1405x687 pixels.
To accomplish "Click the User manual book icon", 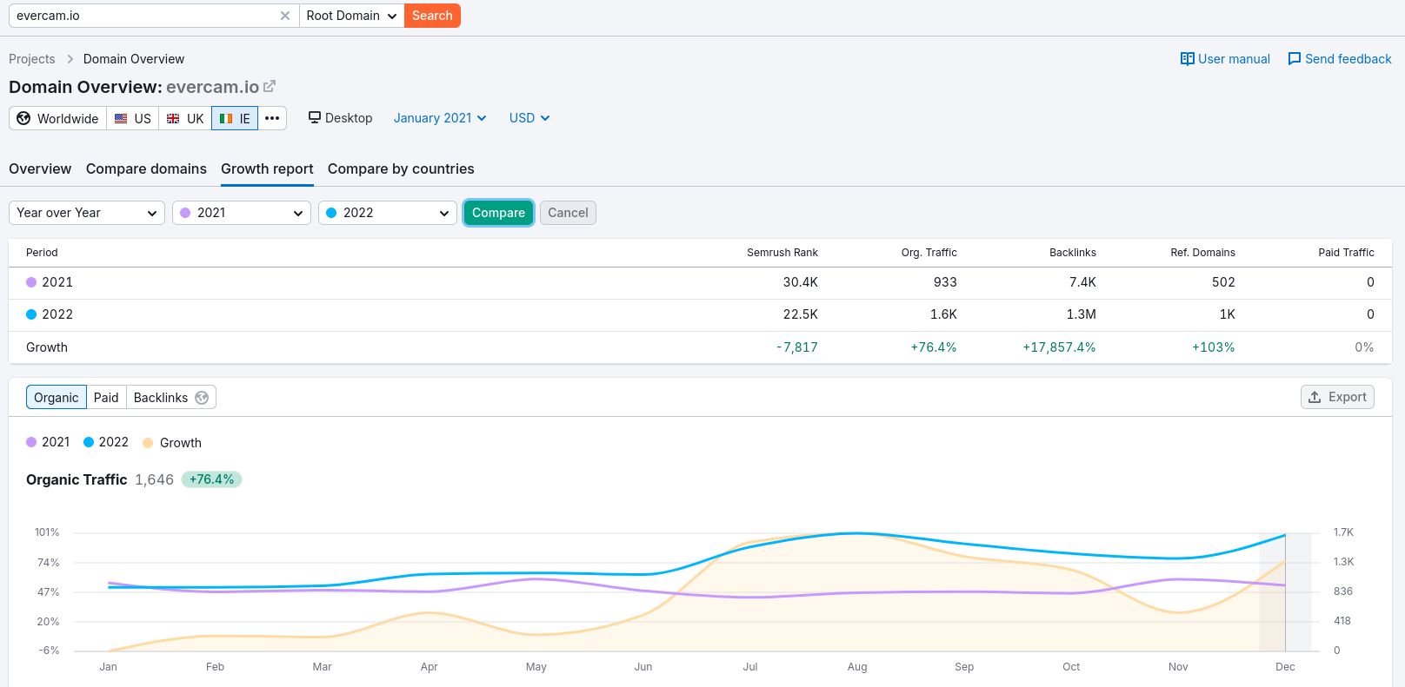I will tap(1187, 59).
